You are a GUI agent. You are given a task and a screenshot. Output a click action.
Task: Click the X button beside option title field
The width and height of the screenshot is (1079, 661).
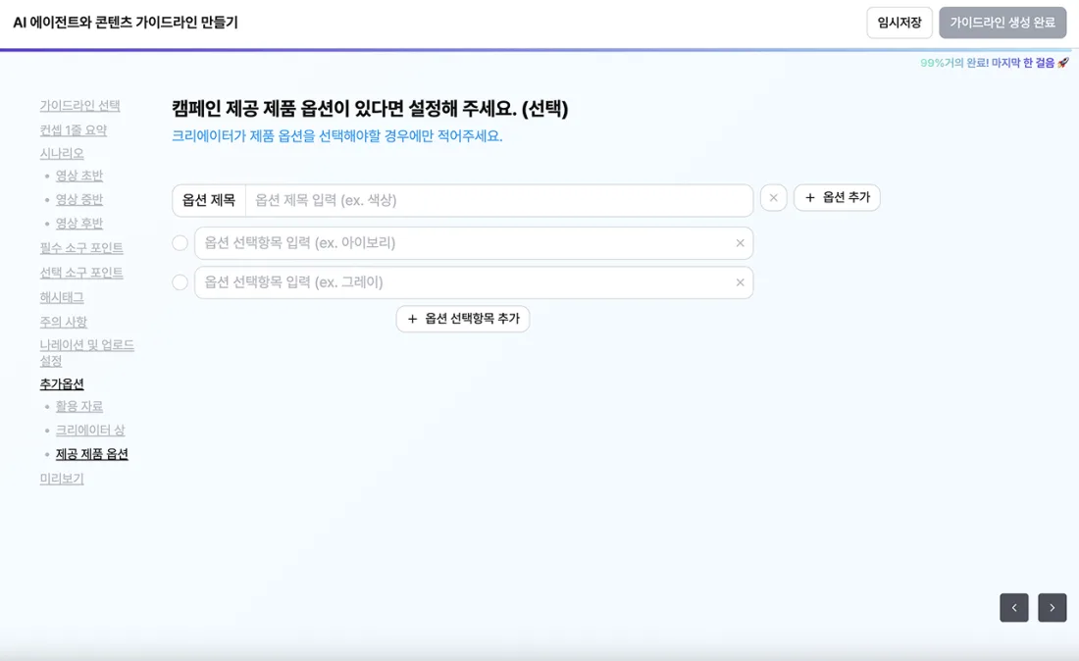(x=774, y=198)
